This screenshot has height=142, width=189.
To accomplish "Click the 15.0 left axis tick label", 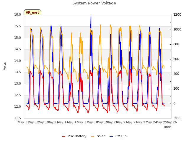I will [x=18, y=38].
